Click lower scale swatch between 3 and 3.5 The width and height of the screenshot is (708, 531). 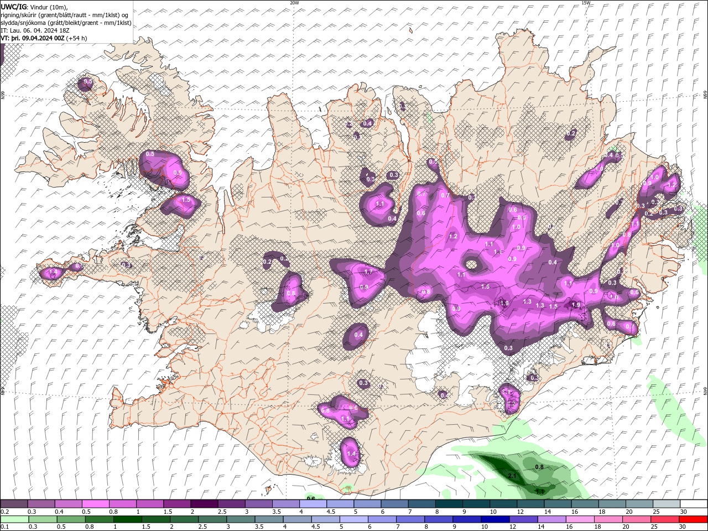[241, 519]
